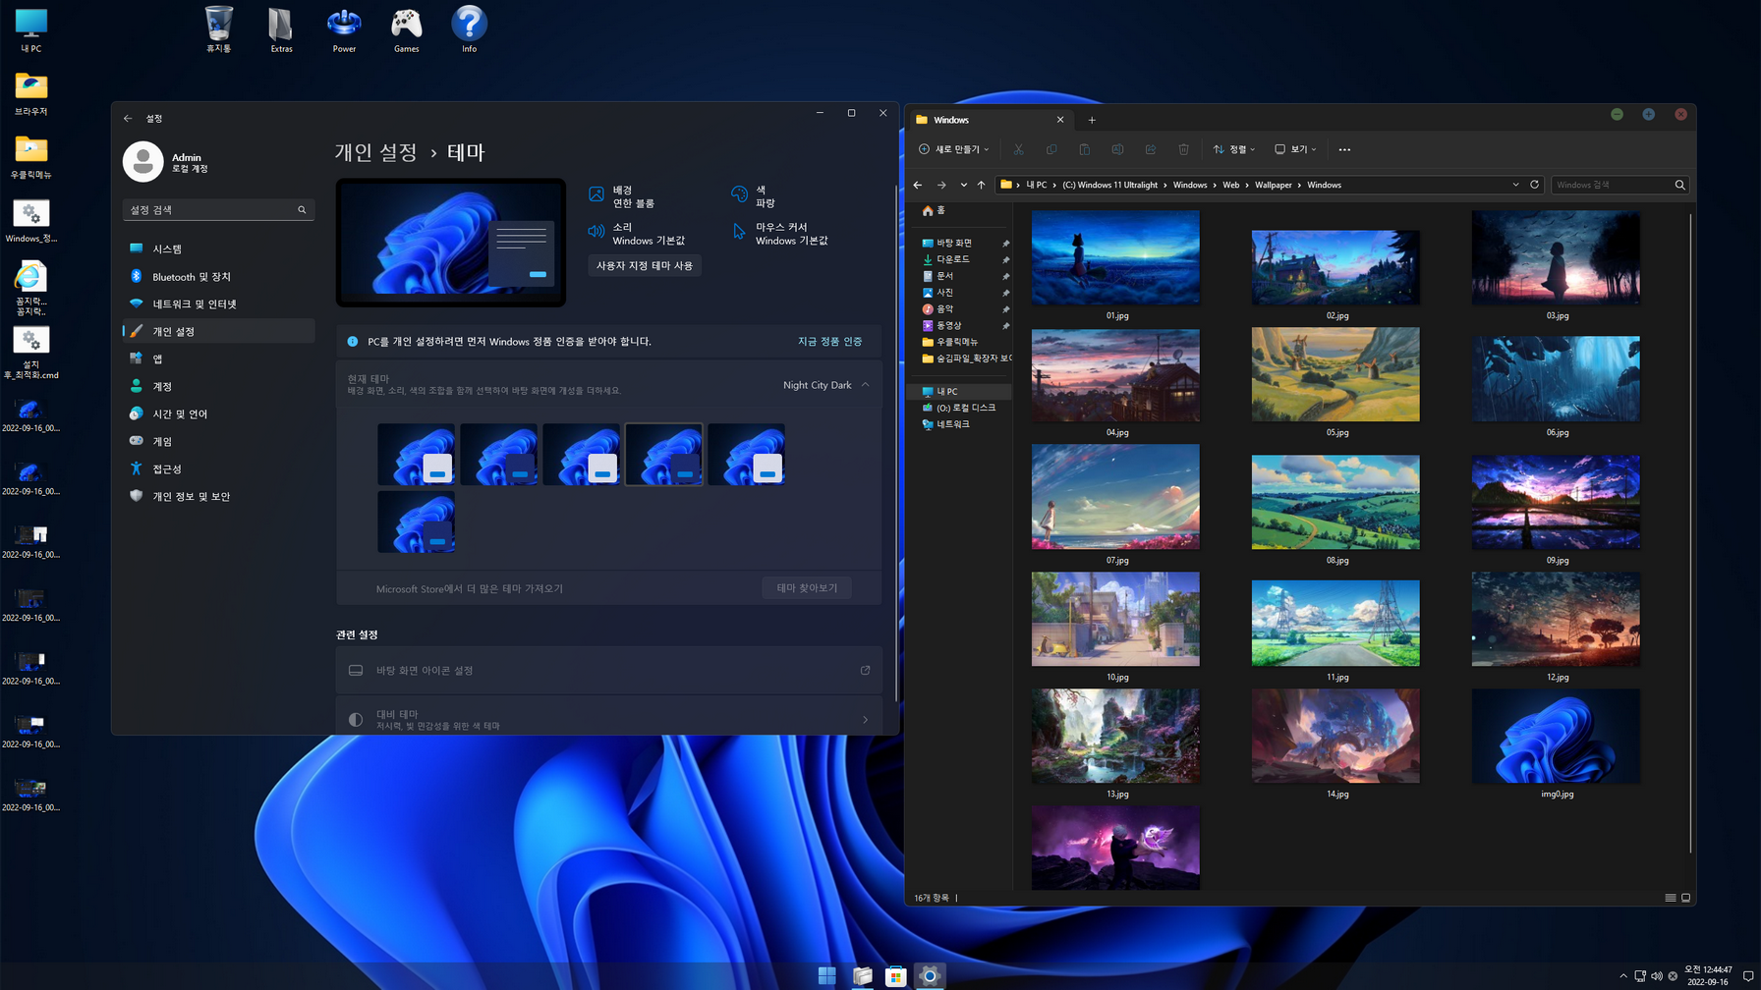Select the img0.jpg wallpaper thumbnail

pos(1556,737)
